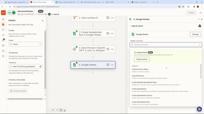Switch to the Ticket Alarma Activada Gmail tab
Viewport: 204px width, 114px height.
[x=92, y=2]
